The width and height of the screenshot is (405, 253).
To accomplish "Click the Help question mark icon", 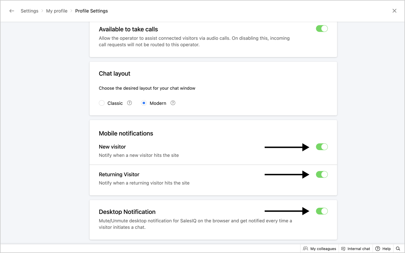I will (x=378, y=249).
